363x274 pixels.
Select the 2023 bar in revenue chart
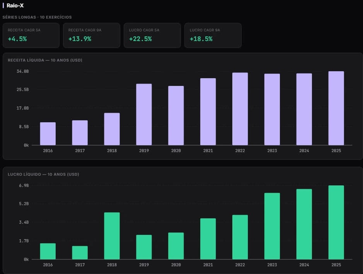[272, 110]
